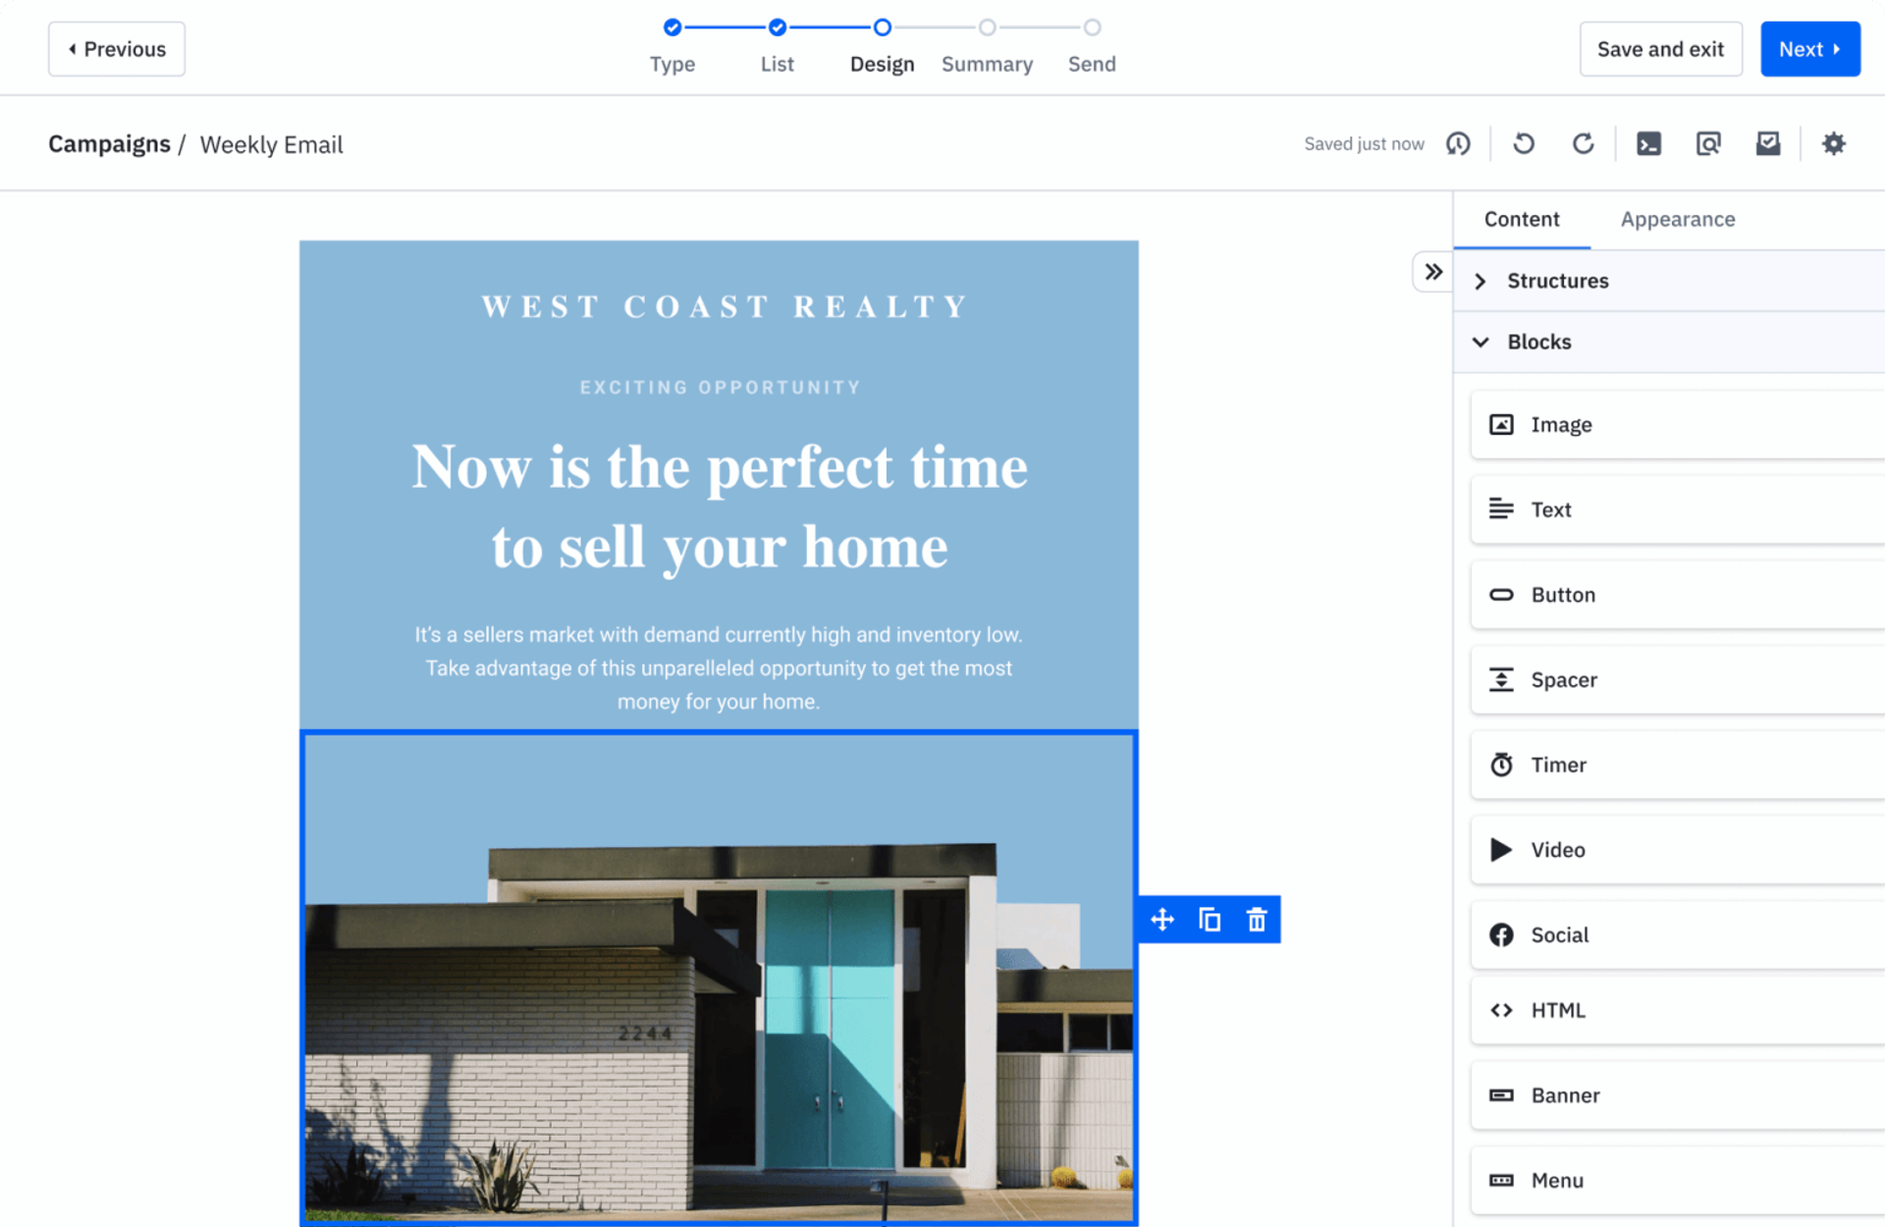Open the Campaigns breadcrumb link
Viewport: 1885px width, 1227px height.
[x=109, y=143]
